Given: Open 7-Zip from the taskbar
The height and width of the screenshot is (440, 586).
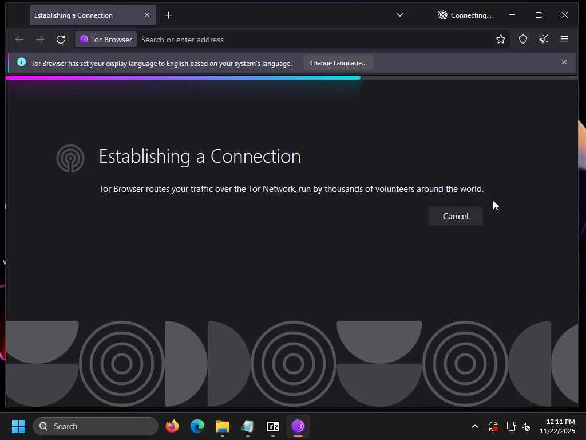Looking at the screenshot, I should coord(273,426).
